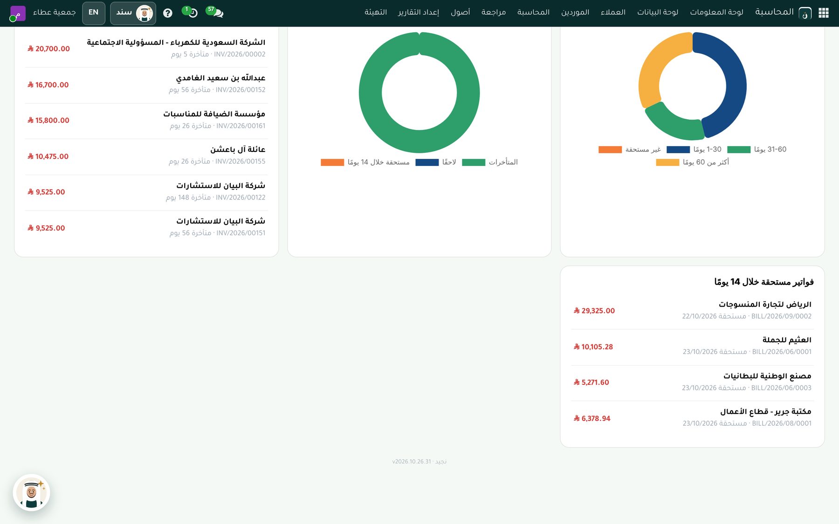Open the سند user menu
This screenshot has height=524, width=839.
tap(133, 13)
